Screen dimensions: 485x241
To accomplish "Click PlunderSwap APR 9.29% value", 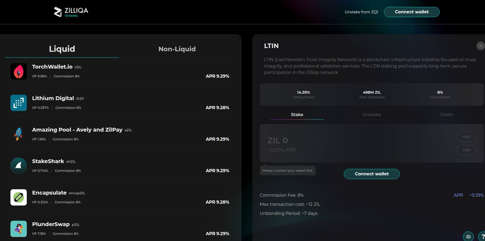I will tap(217, 233).
